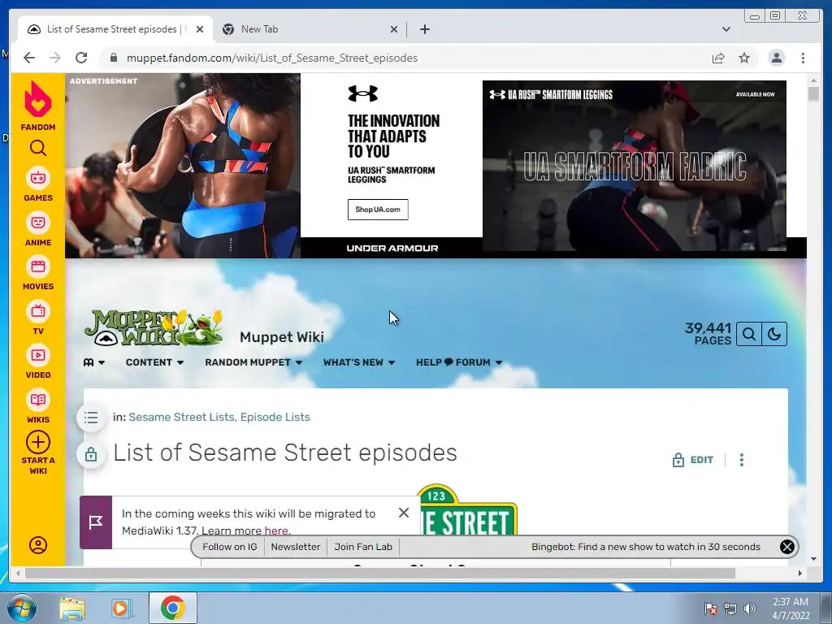Click the horizontal scrollbar thumb
Screen dimensions: 832x624
pyautogui.click(x=380, y=574)
